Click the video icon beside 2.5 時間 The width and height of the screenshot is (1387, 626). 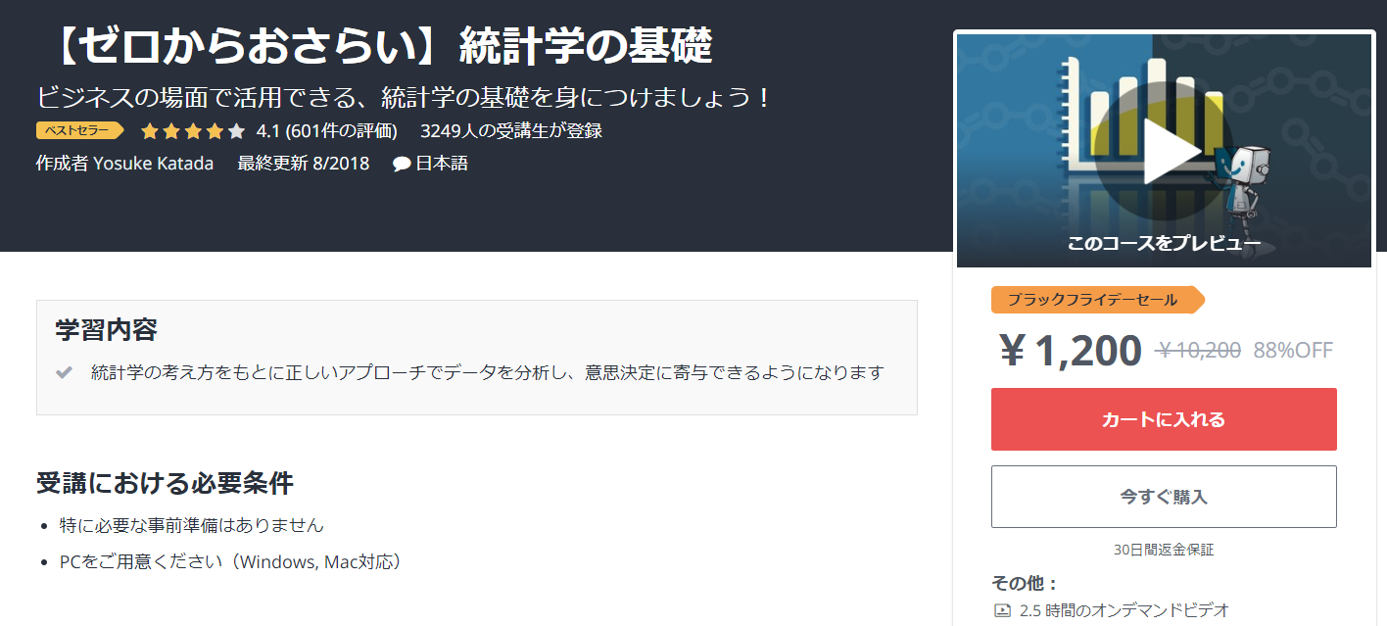click(1002, 610)
